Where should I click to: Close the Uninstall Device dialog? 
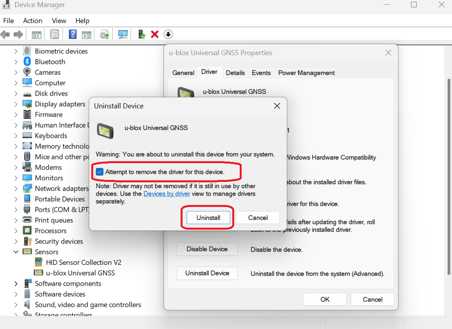pyautogui.click(x=277, y=106)
